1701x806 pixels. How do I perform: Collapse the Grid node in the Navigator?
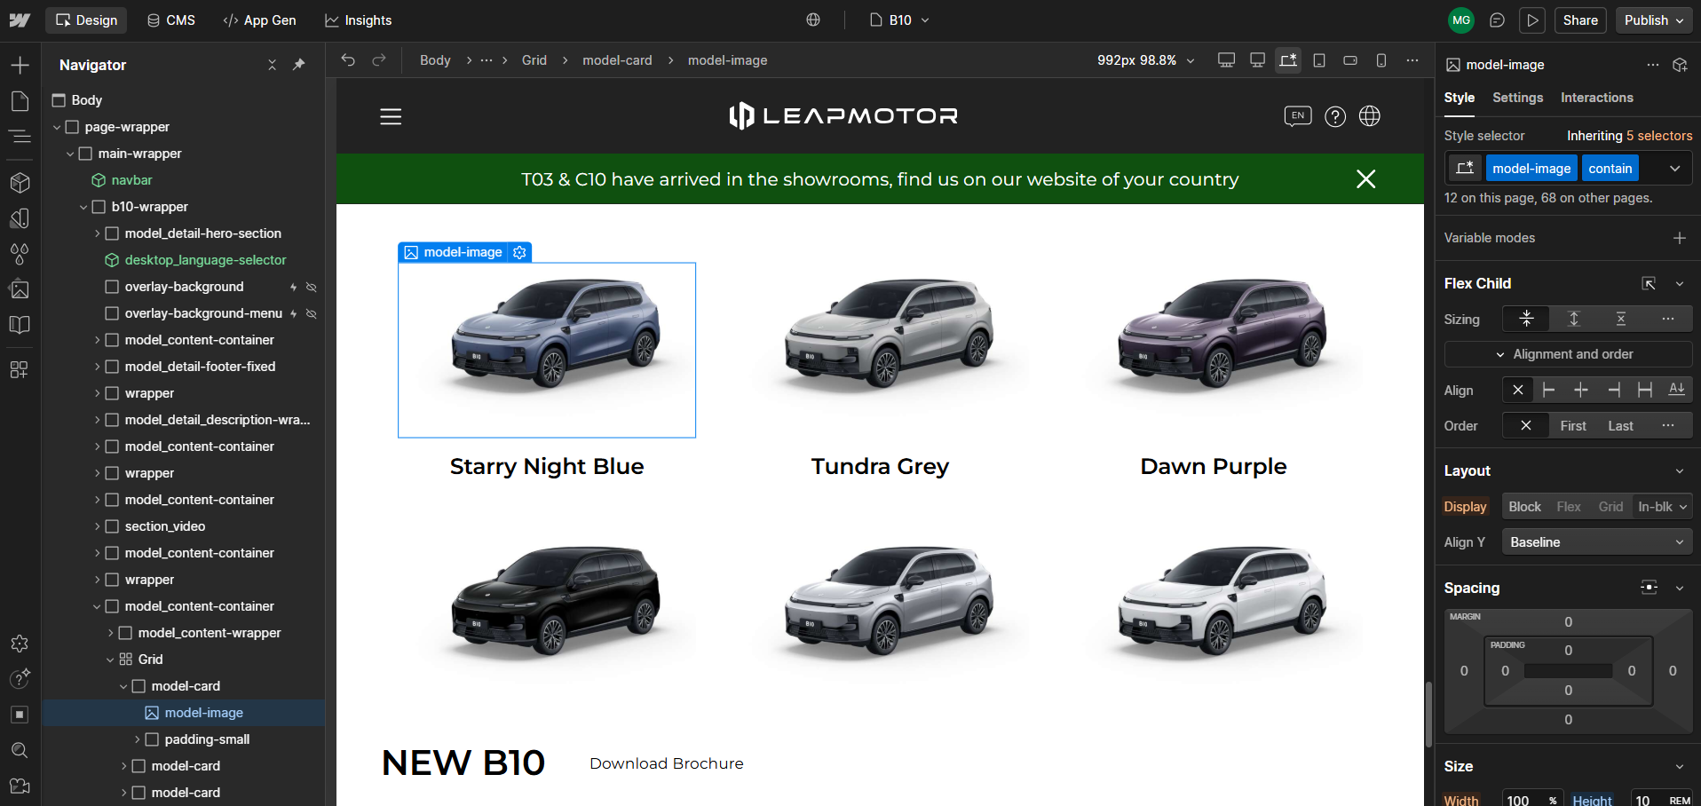click(110, 660)
